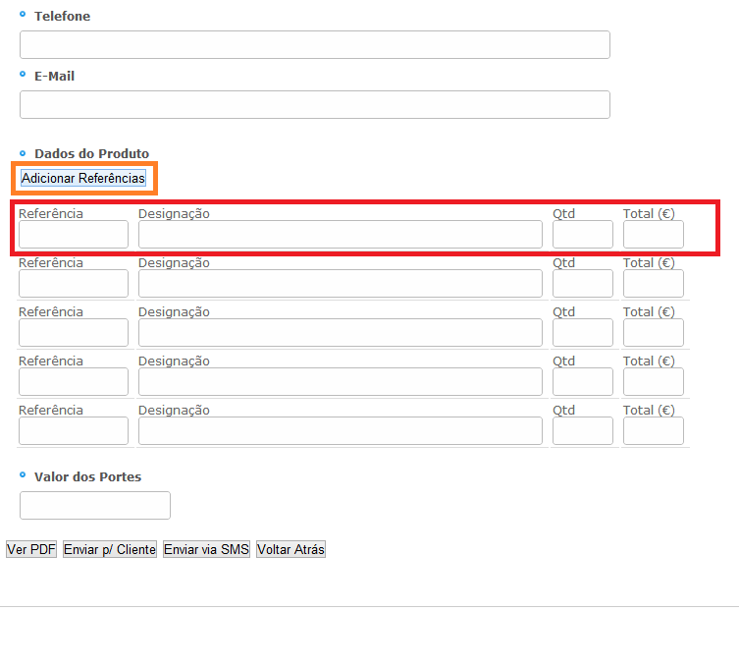The height and width of the screenshot is (667, 739).
Task: Click the E-Mail input field
Action: [314, 105]
